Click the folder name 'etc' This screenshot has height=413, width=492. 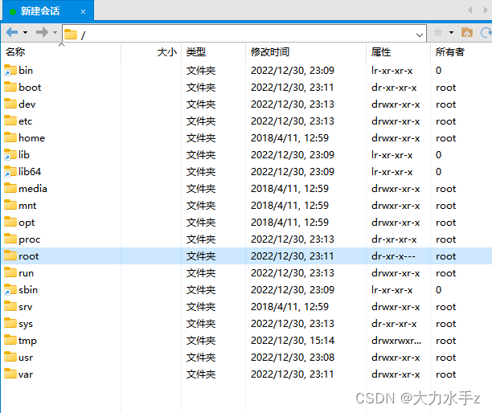26,121
